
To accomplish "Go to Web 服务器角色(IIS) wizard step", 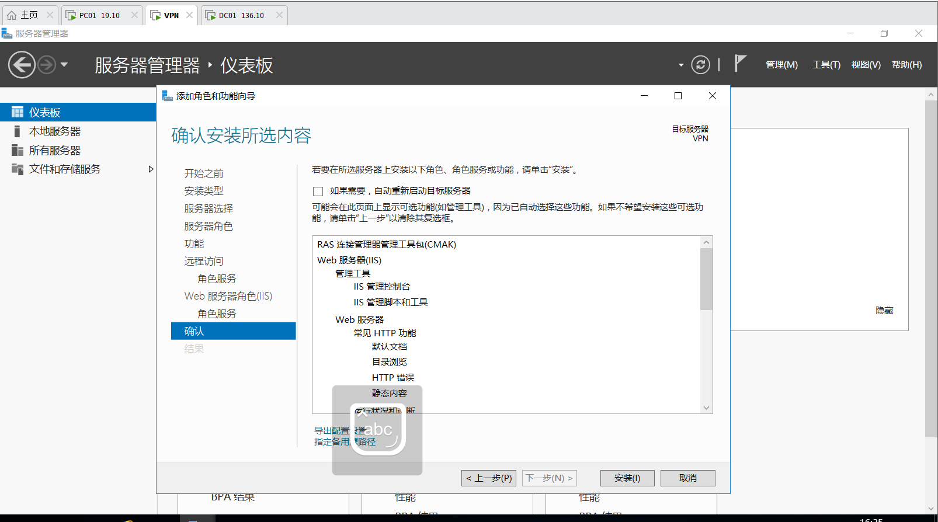I will point(228,296).
